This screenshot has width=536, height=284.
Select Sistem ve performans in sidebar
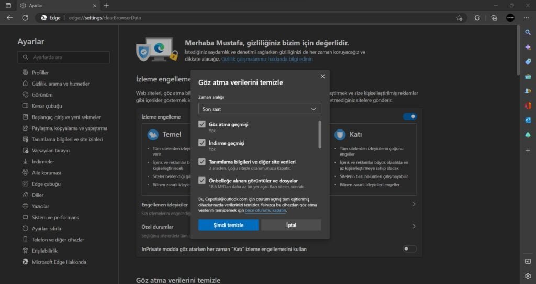(x=55, y=217)
